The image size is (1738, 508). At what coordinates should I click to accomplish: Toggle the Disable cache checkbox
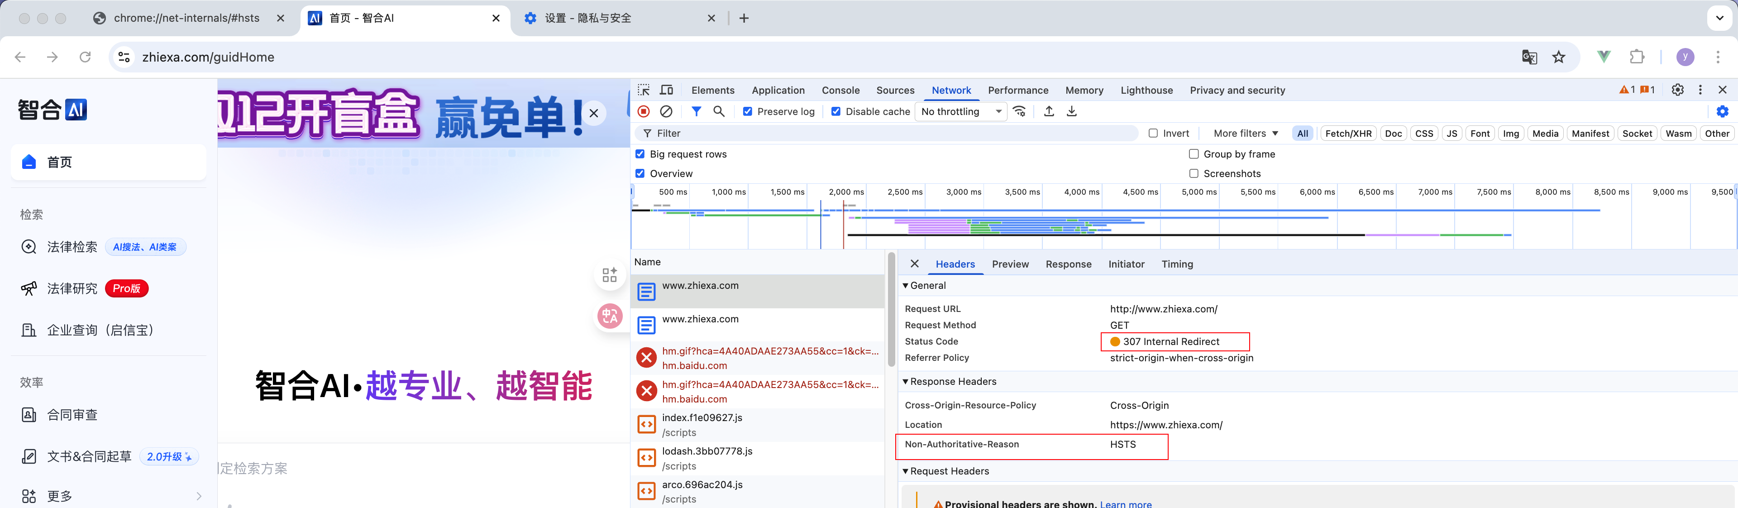point(836,111)
